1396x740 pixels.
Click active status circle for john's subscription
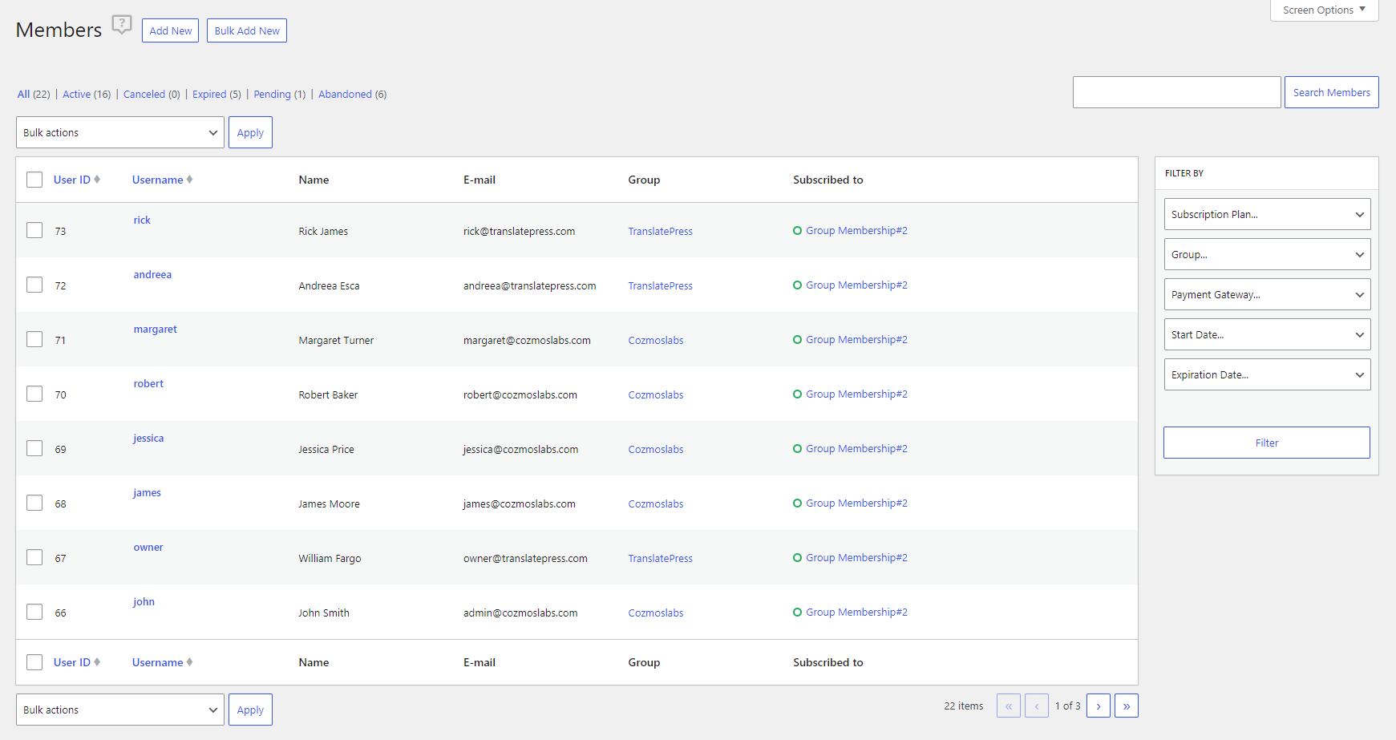[x=797, y=612]
